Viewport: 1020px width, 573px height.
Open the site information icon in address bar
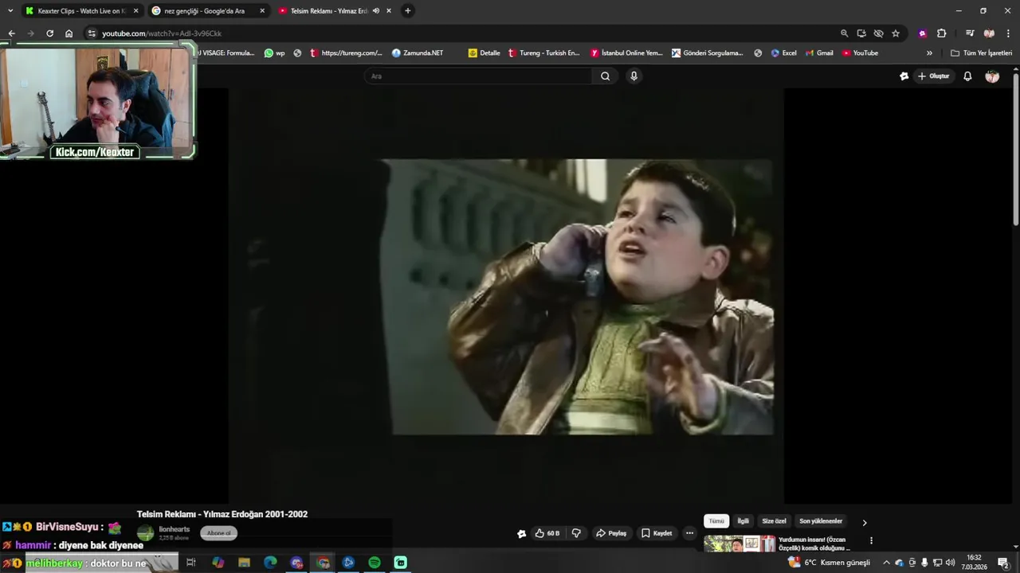click(92, 33)
